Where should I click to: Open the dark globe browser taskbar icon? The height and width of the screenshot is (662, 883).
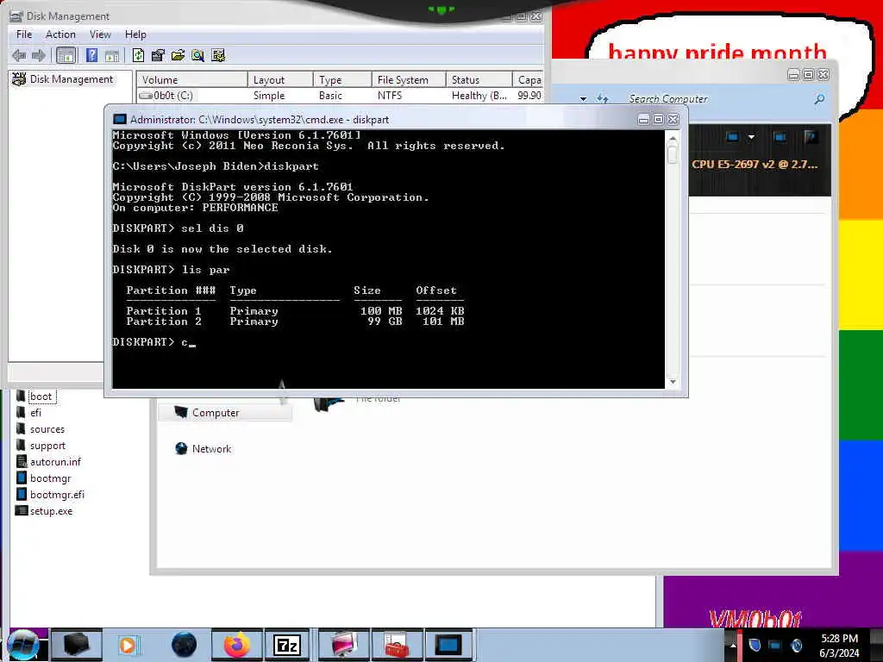184,645
